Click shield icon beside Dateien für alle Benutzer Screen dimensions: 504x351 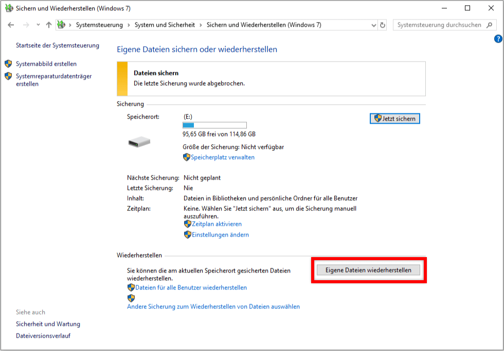click(x=131, y=287)
